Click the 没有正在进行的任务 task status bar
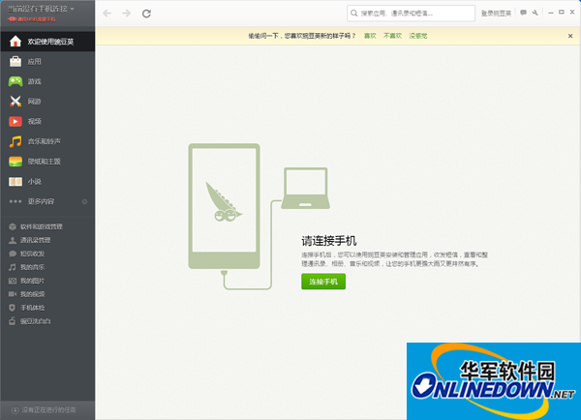The width and height of the screenshot is (581, 420). 47,410
